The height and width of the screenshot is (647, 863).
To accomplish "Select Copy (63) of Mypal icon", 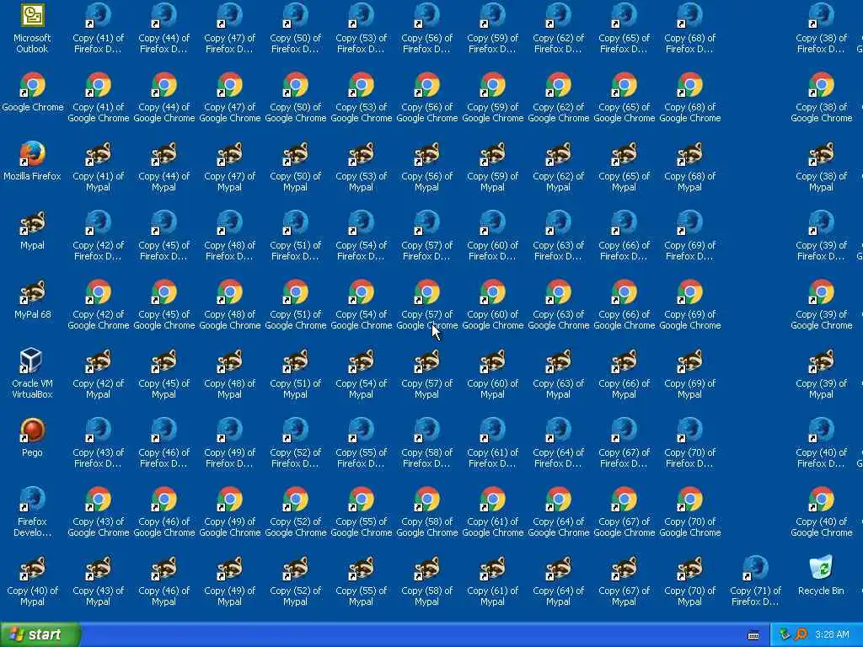I will tap(558, 361).
